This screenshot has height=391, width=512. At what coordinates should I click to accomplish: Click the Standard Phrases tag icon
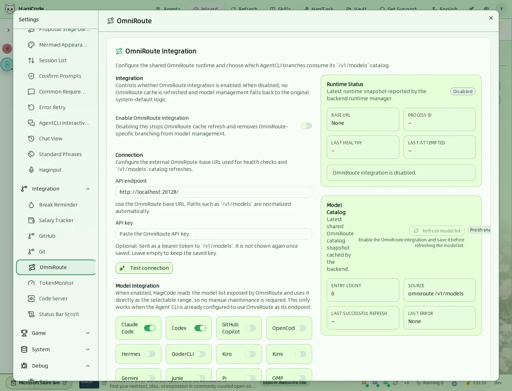[31, 154]
